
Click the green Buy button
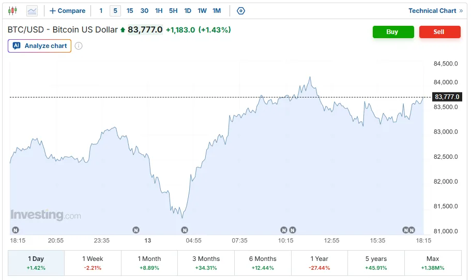click(x=393, y=32)
